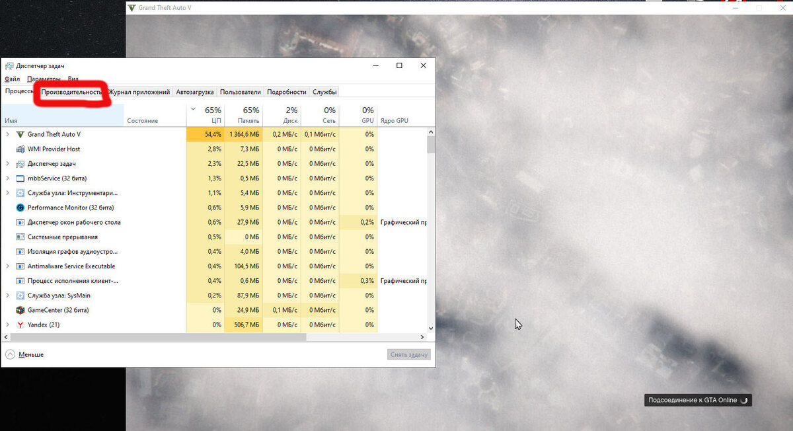Switch to the Подробности tab

click(x=287, y=92)
